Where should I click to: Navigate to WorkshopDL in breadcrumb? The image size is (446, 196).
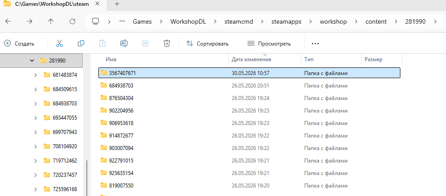tap(187, 21)
